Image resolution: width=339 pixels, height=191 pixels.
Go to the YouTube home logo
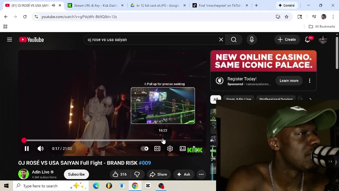(31, 40)
